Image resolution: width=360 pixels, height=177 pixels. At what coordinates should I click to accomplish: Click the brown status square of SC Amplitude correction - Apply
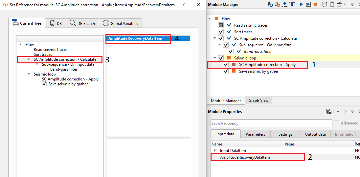pyautogui.click(x=234, y=65)
